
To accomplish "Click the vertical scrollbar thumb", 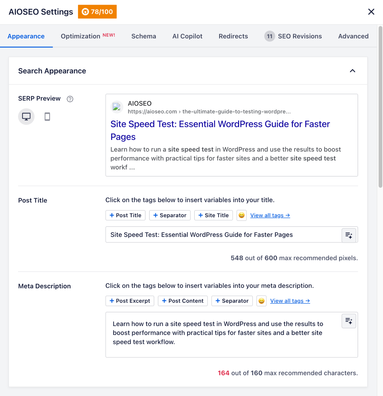I will pos(380,107).
